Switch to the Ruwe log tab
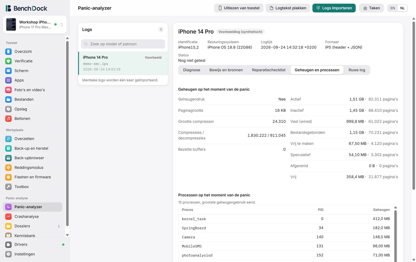The width and height of the screenshot is (416, 262). (357, 70)
